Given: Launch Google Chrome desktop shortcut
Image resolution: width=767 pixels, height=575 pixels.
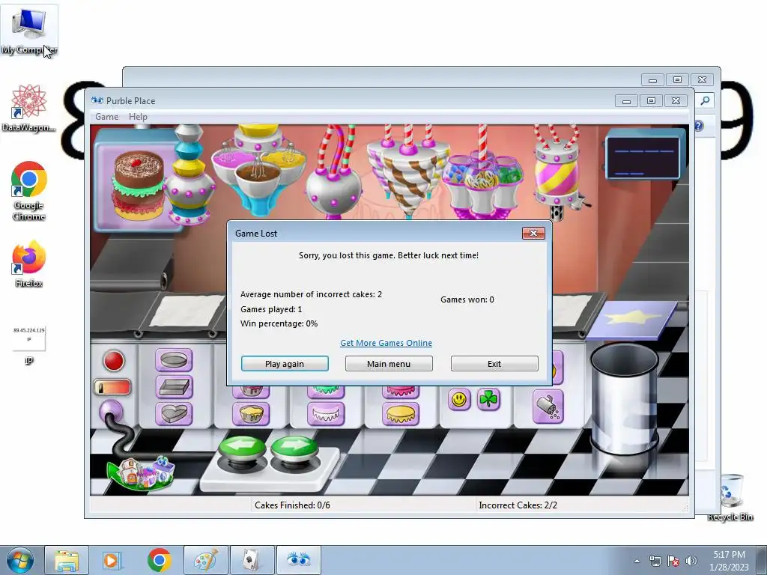Looking at the screenshot, I should tap(29, 191).
